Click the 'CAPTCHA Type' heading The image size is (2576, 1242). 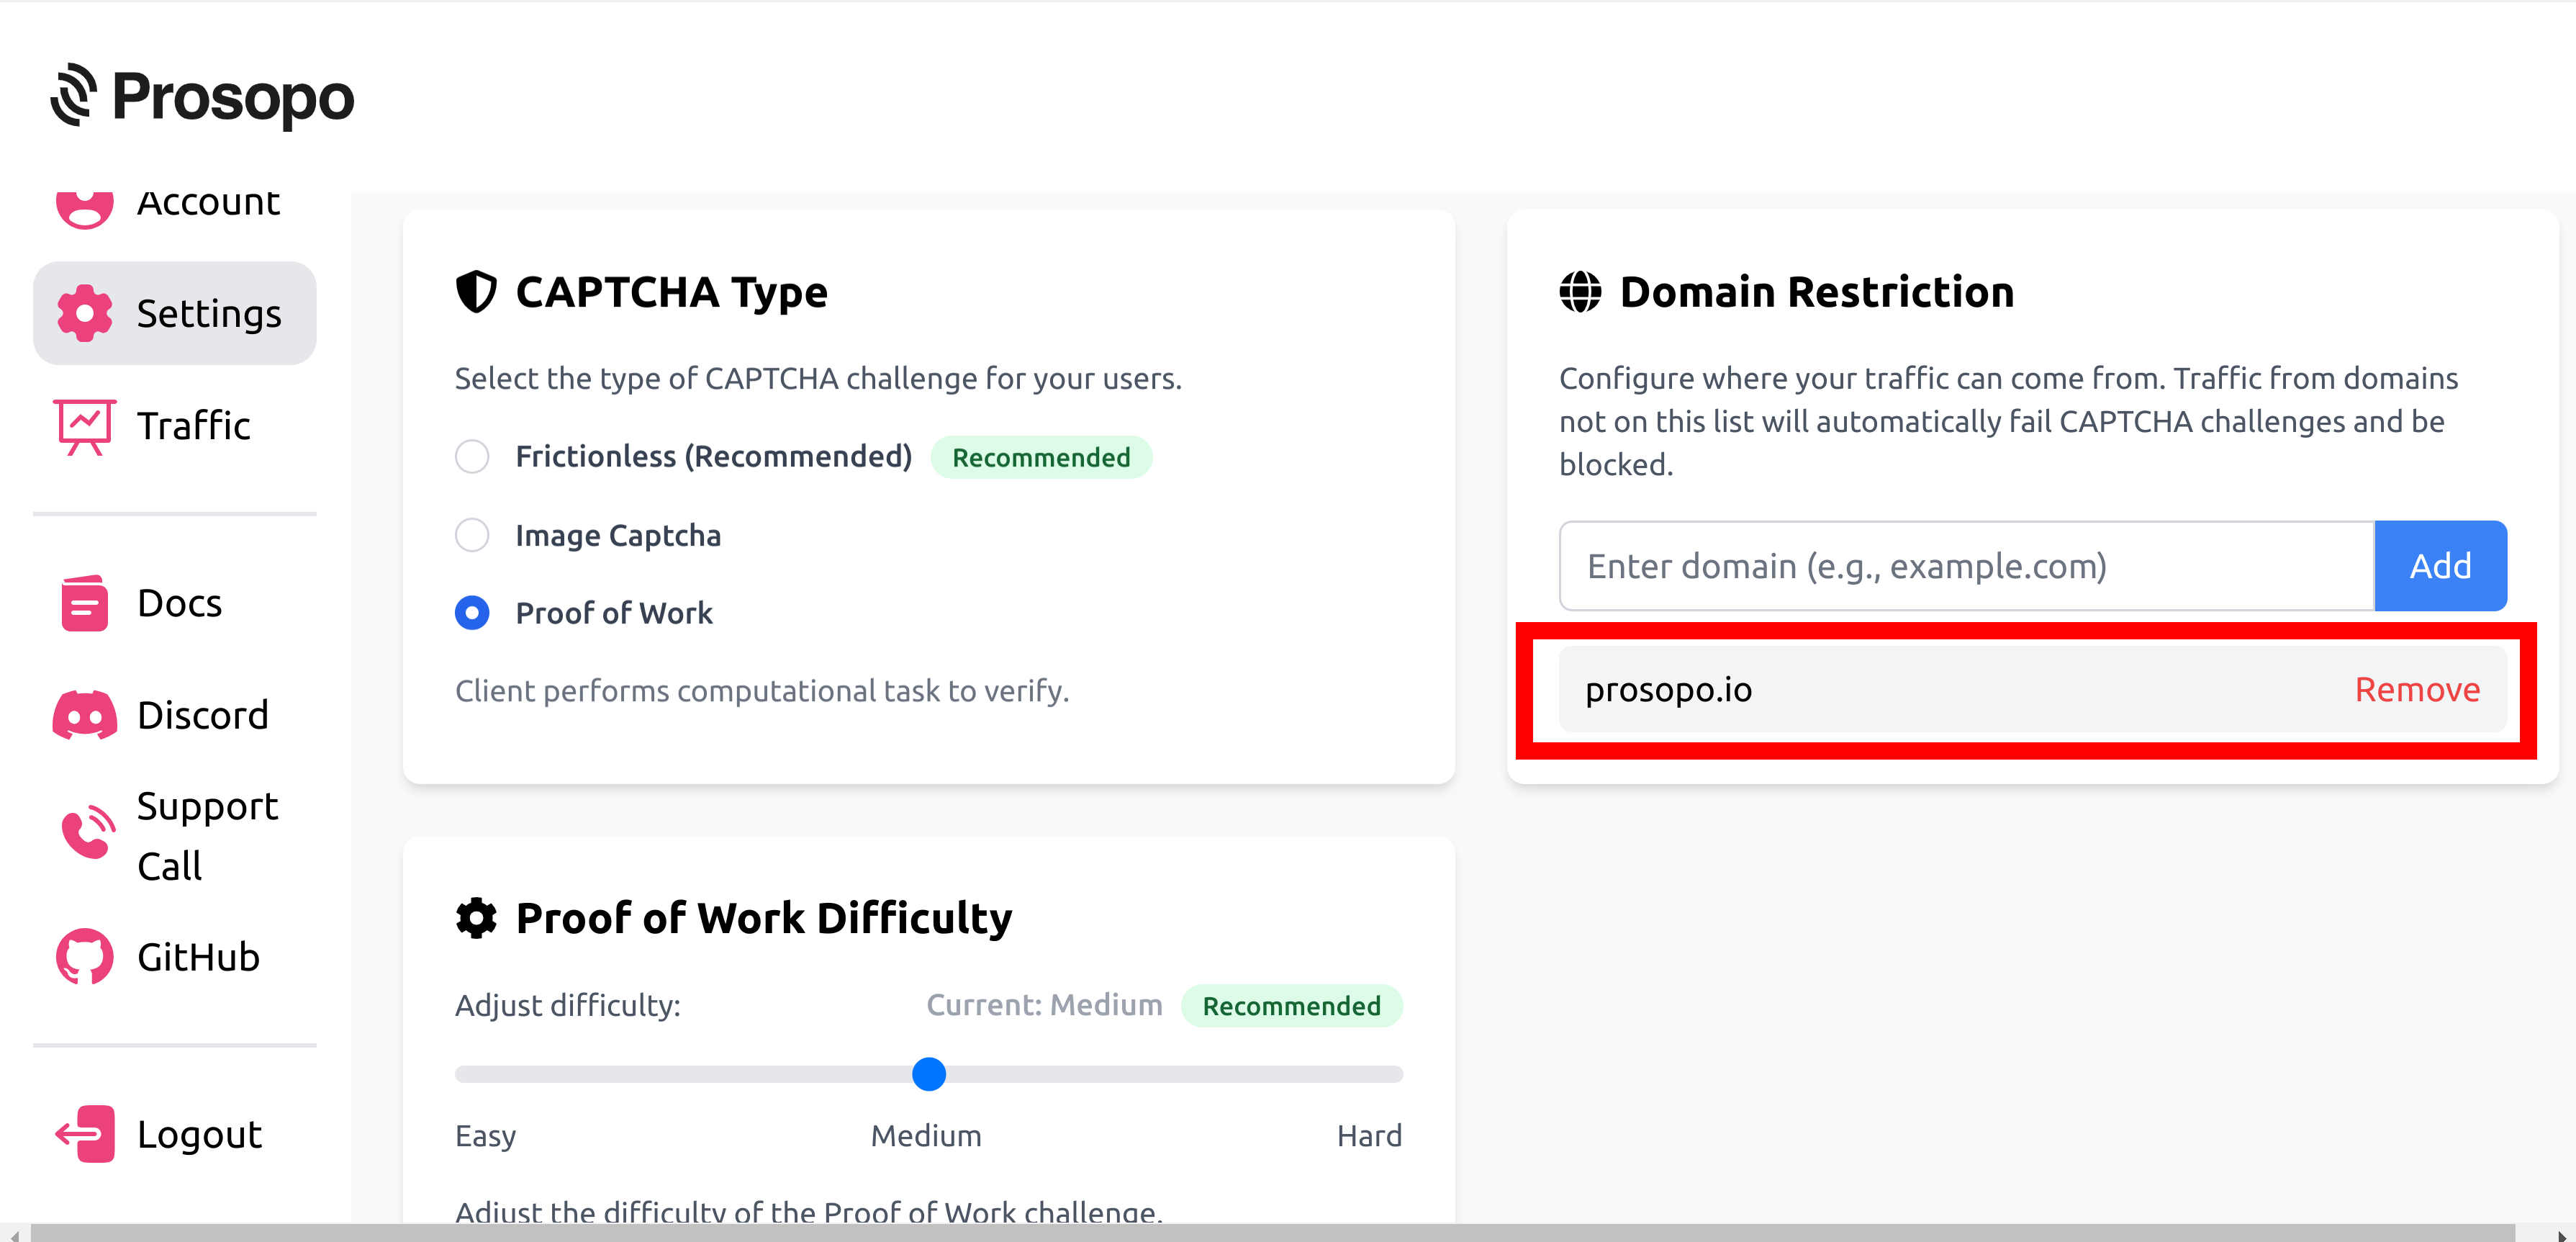tap(671, 292)
